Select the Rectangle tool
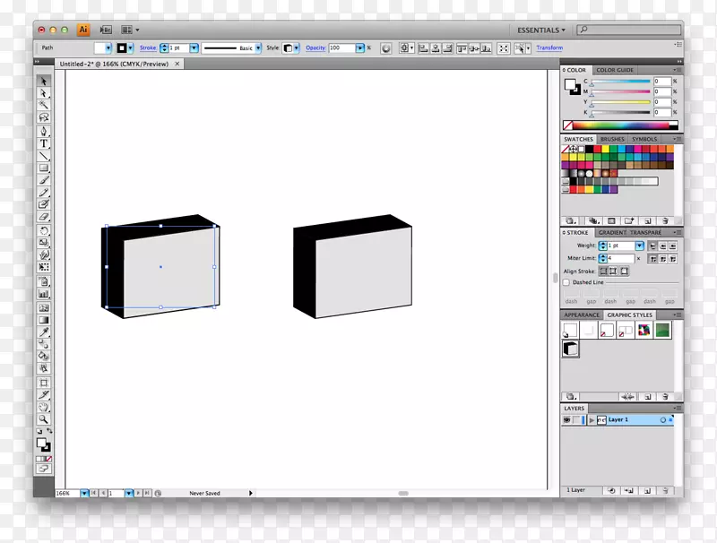 (x=44, y=168)
